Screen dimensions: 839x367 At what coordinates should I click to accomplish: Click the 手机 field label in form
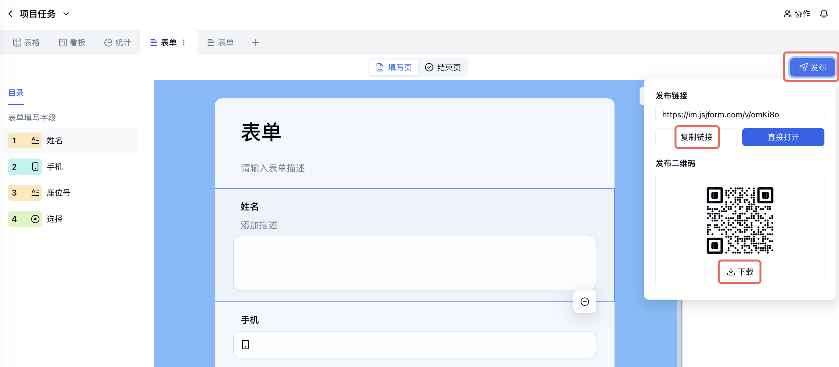250,320
